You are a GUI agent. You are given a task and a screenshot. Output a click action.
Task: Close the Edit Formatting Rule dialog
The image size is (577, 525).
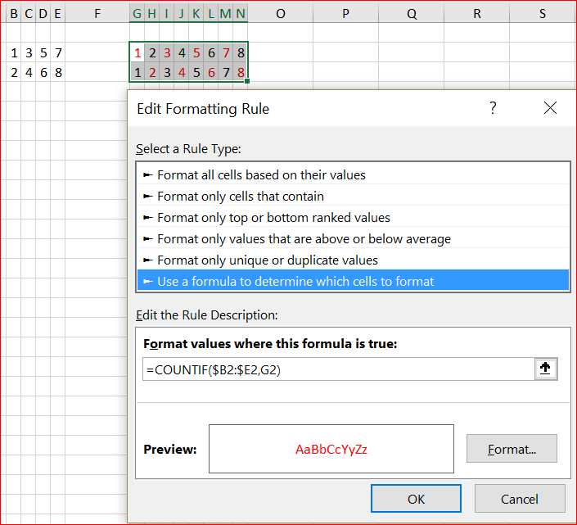click(x=550, y=108)
